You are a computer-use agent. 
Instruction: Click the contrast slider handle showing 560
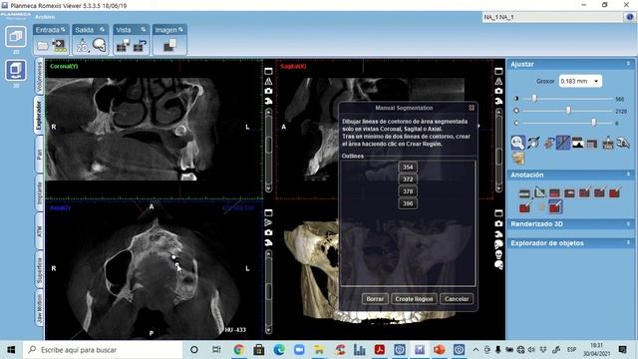coord(534,99)
